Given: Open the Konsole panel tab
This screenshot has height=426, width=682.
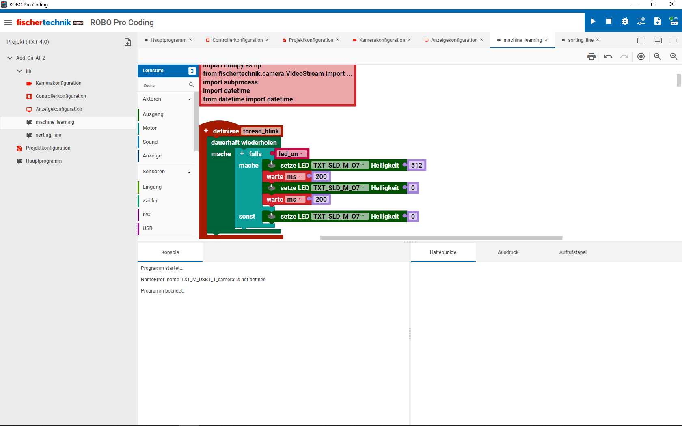Looking at the screenshot, I should tap(170, 252).
